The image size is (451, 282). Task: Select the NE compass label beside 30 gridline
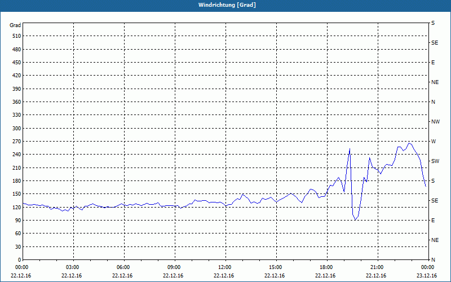435,240
